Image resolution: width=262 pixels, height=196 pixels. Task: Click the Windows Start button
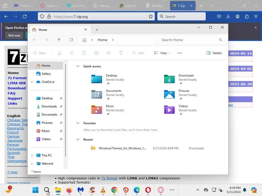pos(35,190)
